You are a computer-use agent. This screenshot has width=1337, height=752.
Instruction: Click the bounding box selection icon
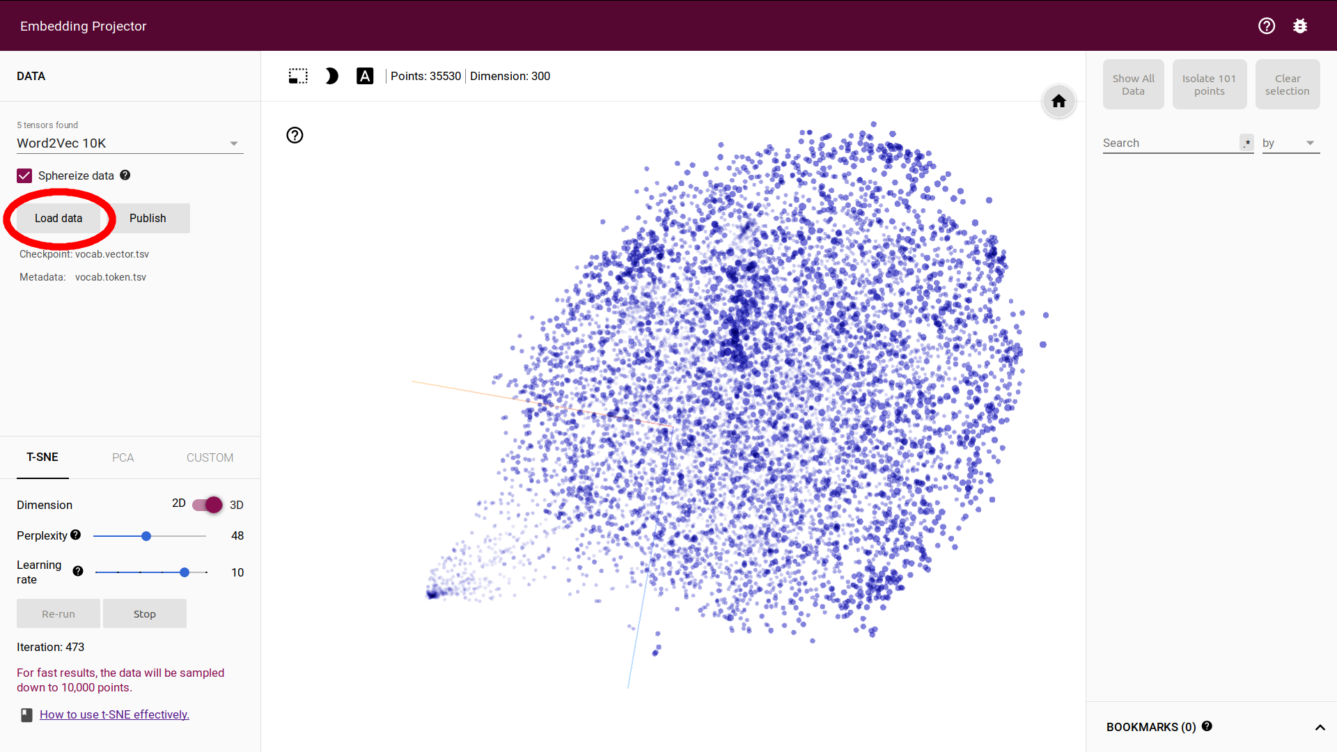point(298,76)
